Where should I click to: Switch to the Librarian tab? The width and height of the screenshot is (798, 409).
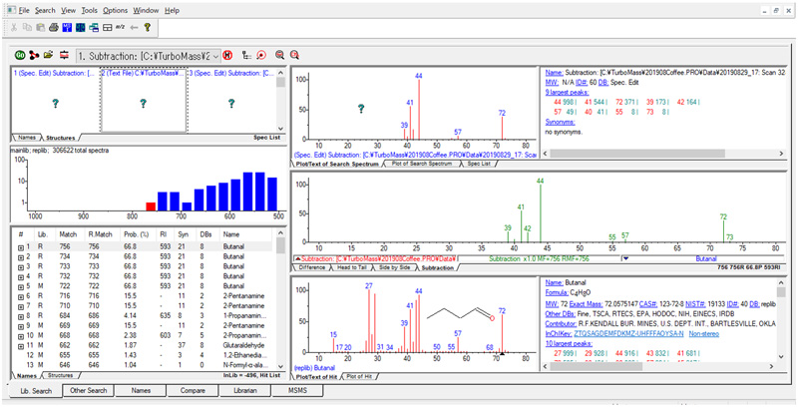pyautogui.click(x=244, y=391)
